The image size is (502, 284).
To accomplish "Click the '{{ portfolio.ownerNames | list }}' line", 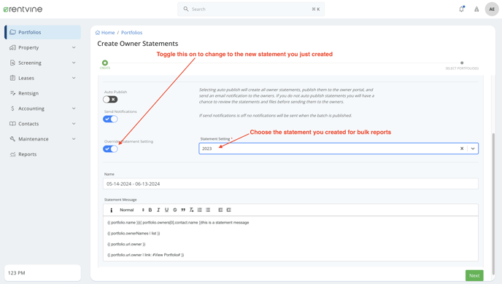I will 134,233.
